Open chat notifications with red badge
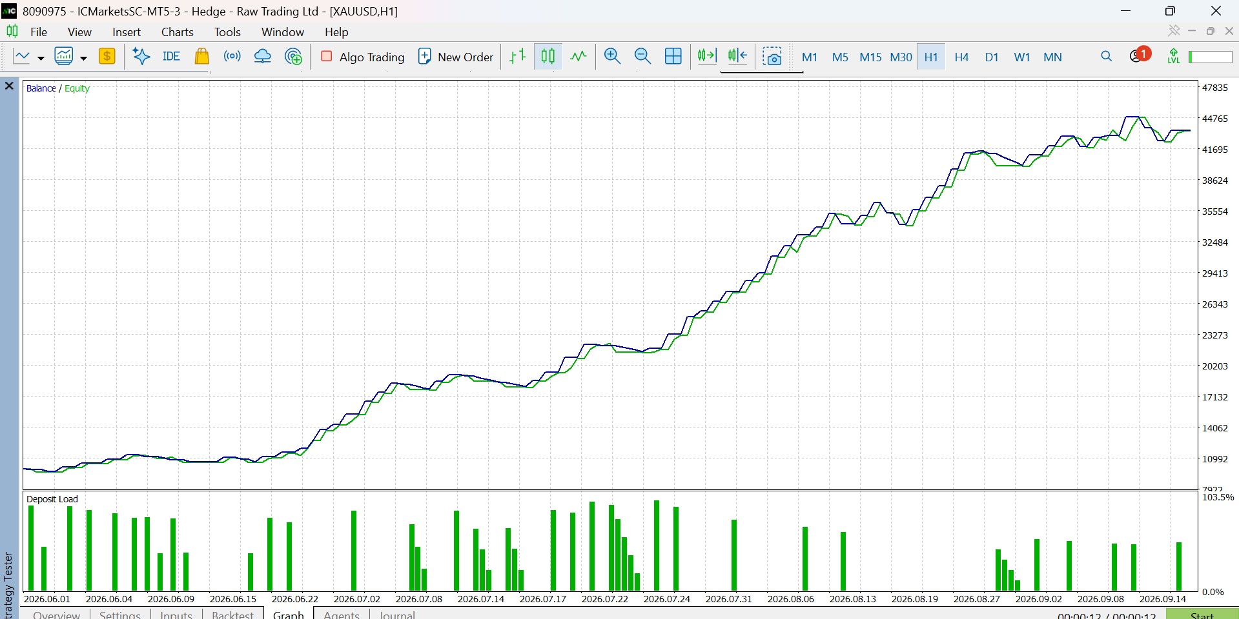The image size is (1239, 619). (x=1140, y=55)
